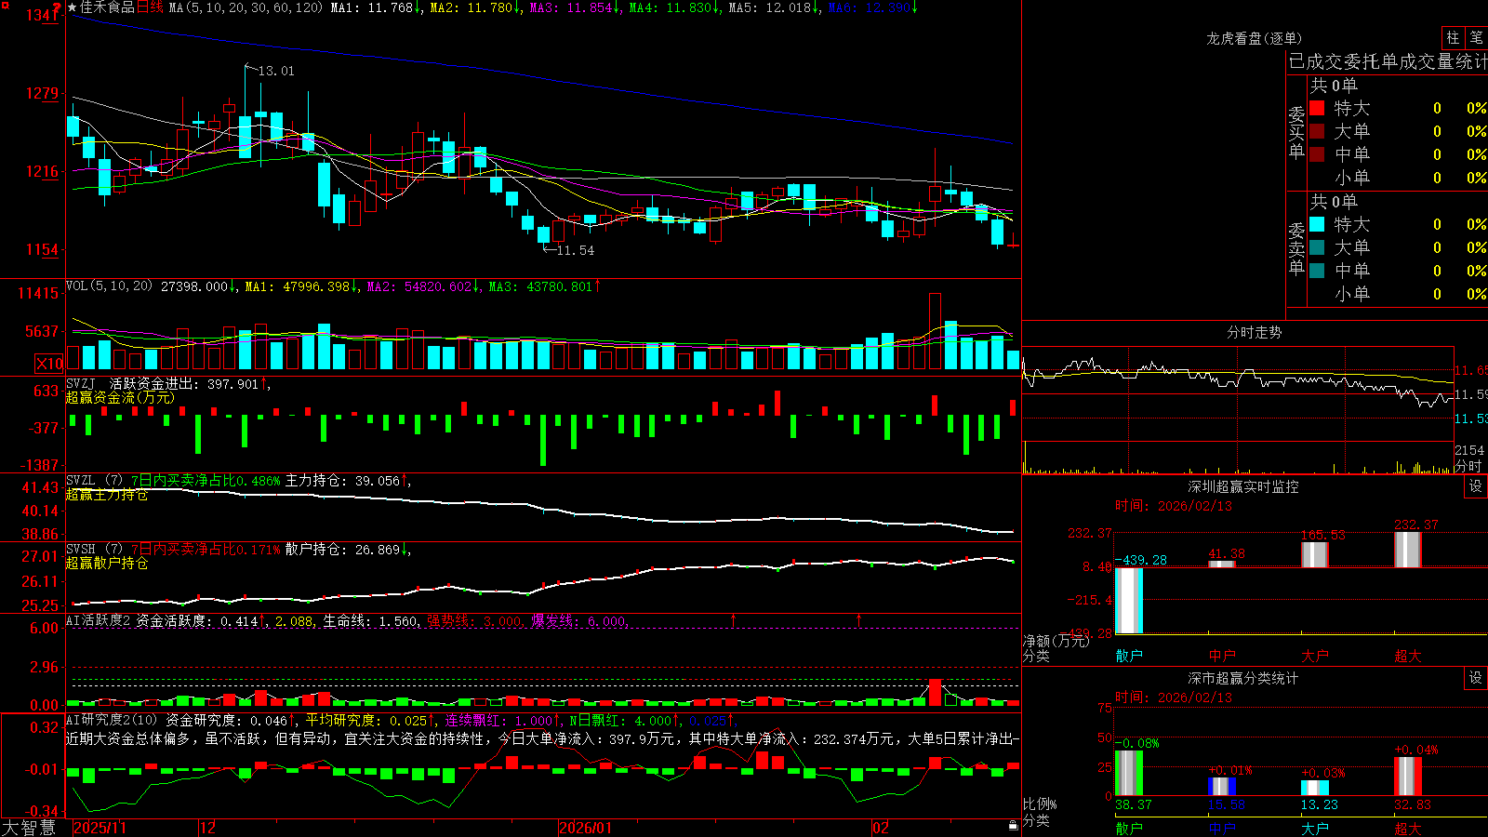Switch the 龙虎看盘 panel to 笔 view

tap(1476, 37)
